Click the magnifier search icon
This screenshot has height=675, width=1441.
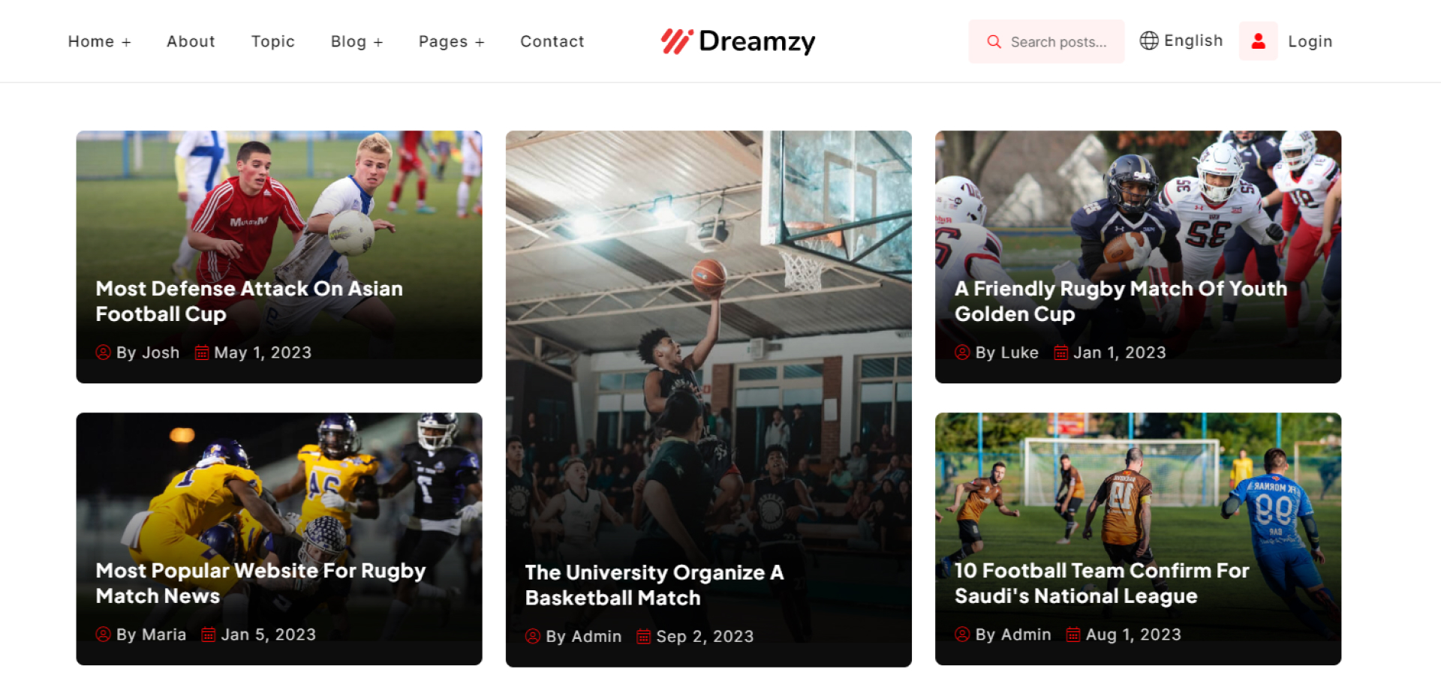[994, 42]
